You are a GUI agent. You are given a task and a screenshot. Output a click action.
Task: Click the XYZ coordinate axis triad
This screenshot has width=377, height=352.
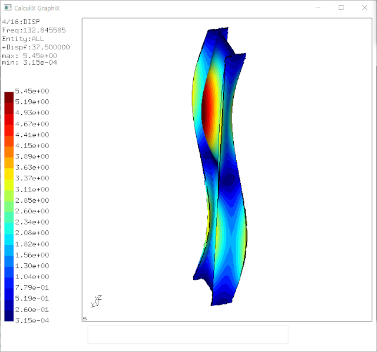pyautogui.click(x=96, y=301)
